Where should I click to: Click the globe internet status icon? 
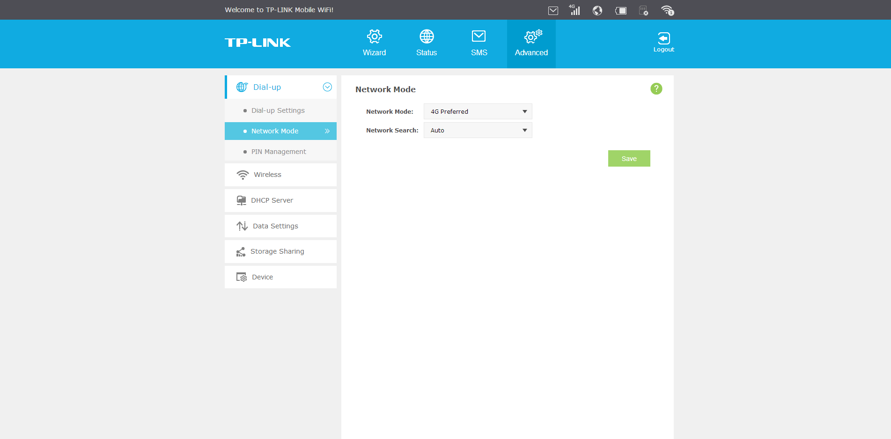pos(597,10)
